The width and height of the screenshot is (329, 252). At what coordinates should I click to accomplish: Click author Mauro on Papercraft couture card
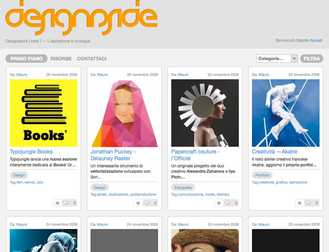coord(183,75)
